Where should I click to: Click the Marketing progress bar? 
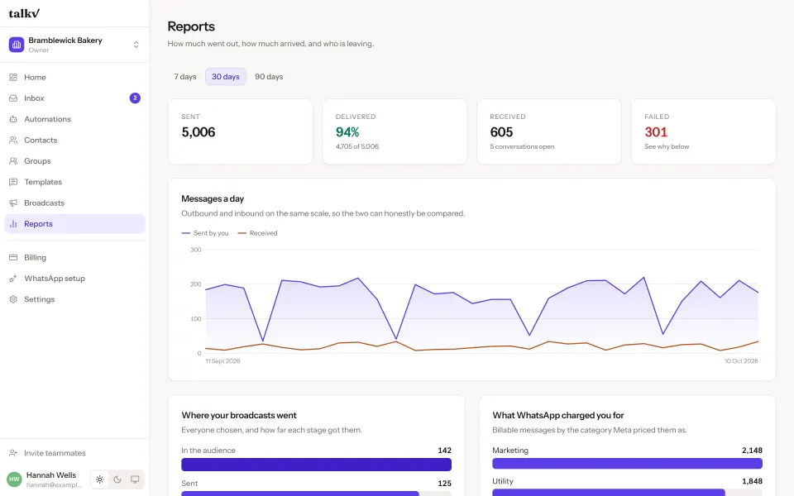point(628,463)
